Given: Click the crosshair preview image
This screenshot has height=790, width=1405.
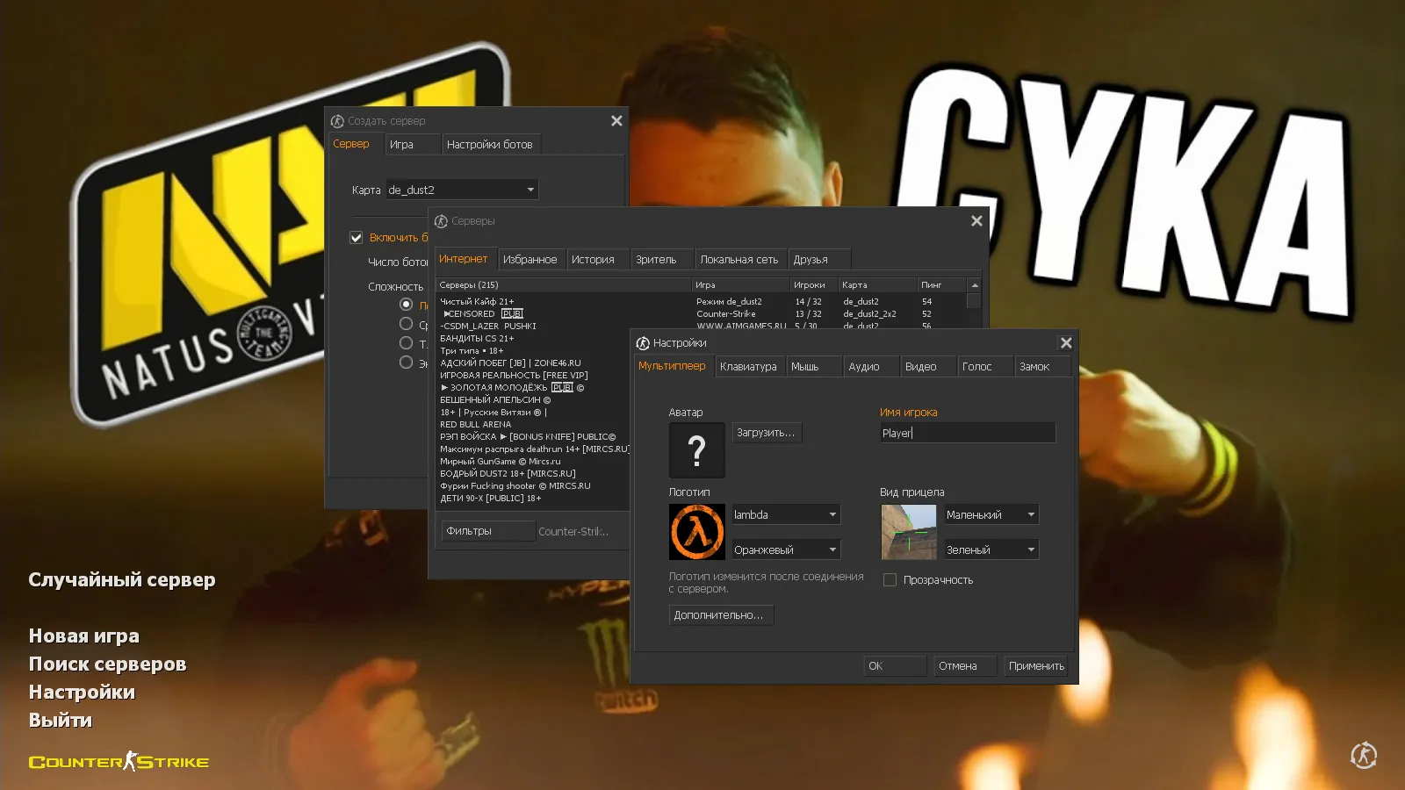Looking at the screenshot, I should point(908,531).
